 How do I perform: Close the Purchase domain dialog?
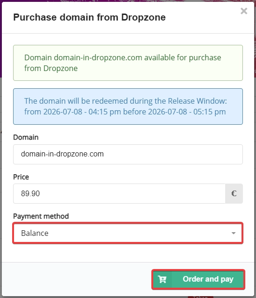point(244,11)
